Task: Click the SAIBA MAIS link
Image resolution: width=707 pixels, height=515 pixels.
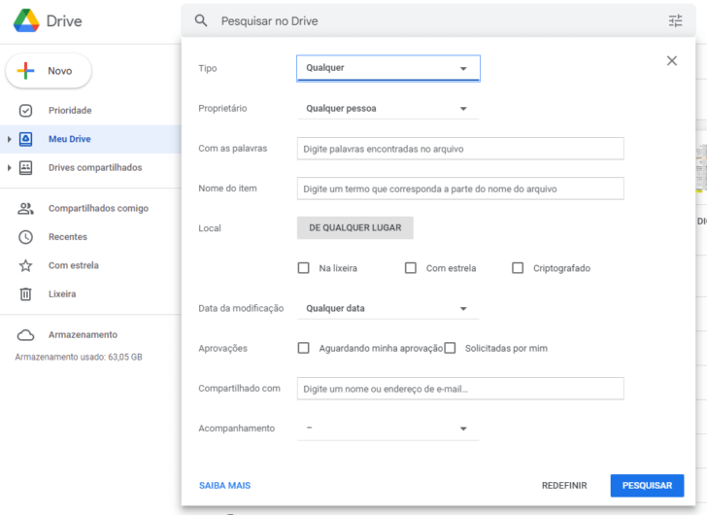Action: click(x=224, y=486)
